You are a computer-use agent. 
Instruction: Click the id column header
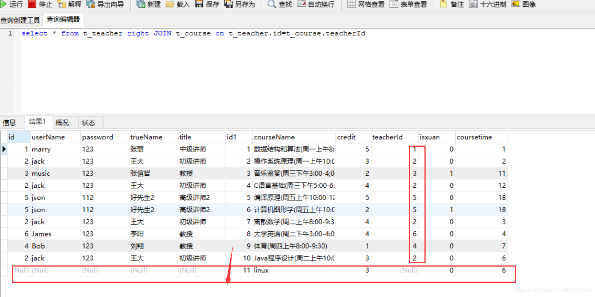tap(19, 137)
